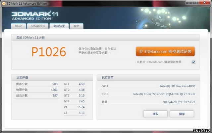
Task: Uncheck auto-save results to 3DMark.com checkbox
Action: [193, 62]
